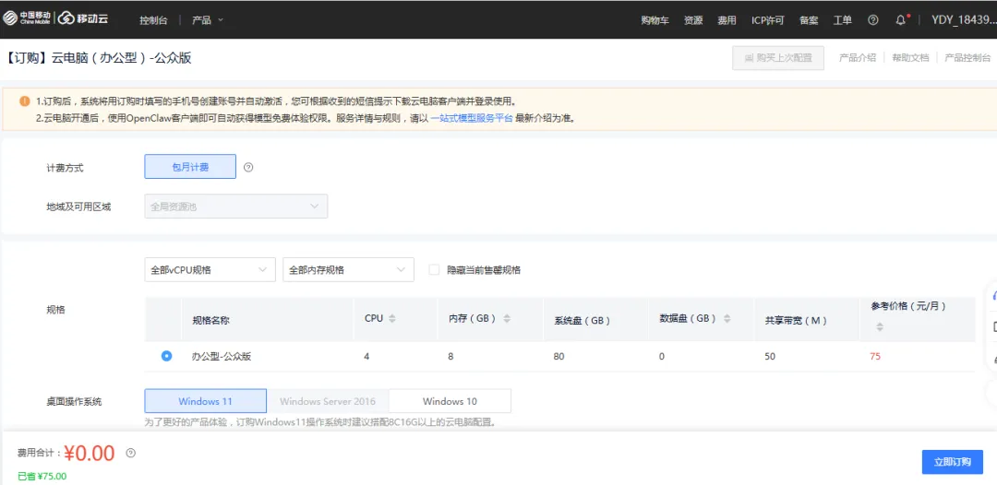Open 全部vCPU规格 dropdown

210,270
